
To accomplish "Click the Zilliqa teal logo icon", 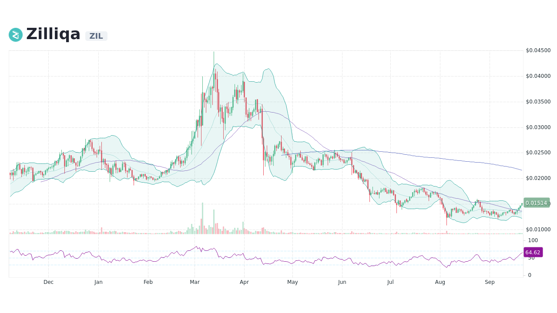I will 16,35.
